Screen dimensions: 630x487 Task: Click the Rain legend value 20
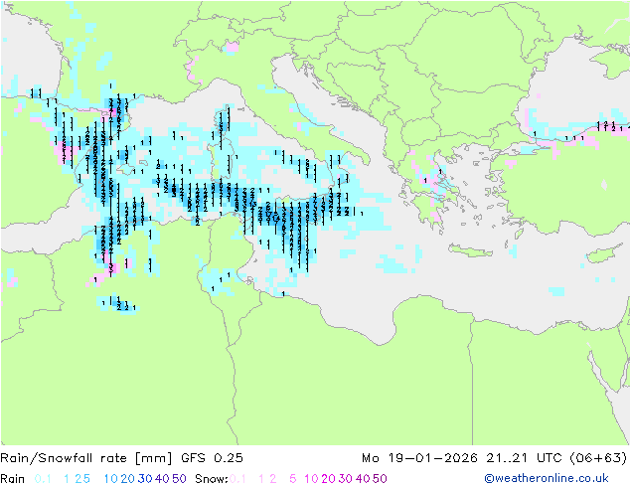(128, 479)
